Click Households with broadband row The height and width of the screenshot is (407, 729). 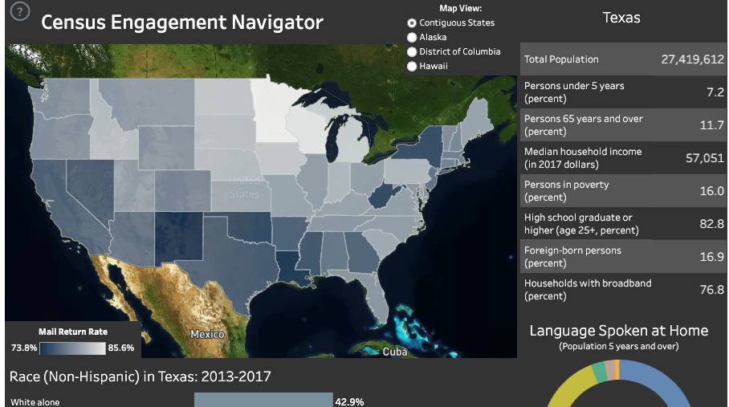coord(623,290)
